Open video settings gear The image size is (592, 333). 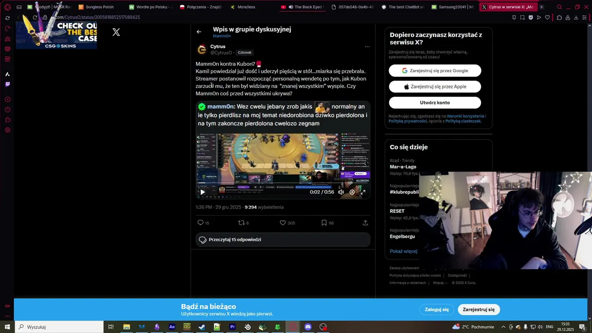352,192
